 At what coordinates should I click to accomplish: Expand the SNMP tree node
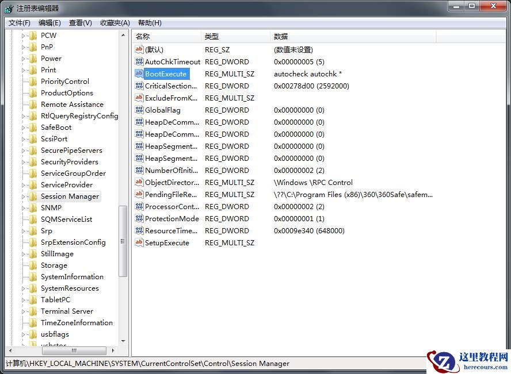[x=23, y=207]
